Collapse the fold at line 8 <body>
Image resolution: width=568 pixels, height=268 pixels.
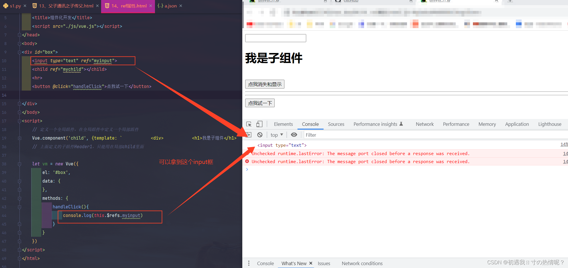(19, 43)
